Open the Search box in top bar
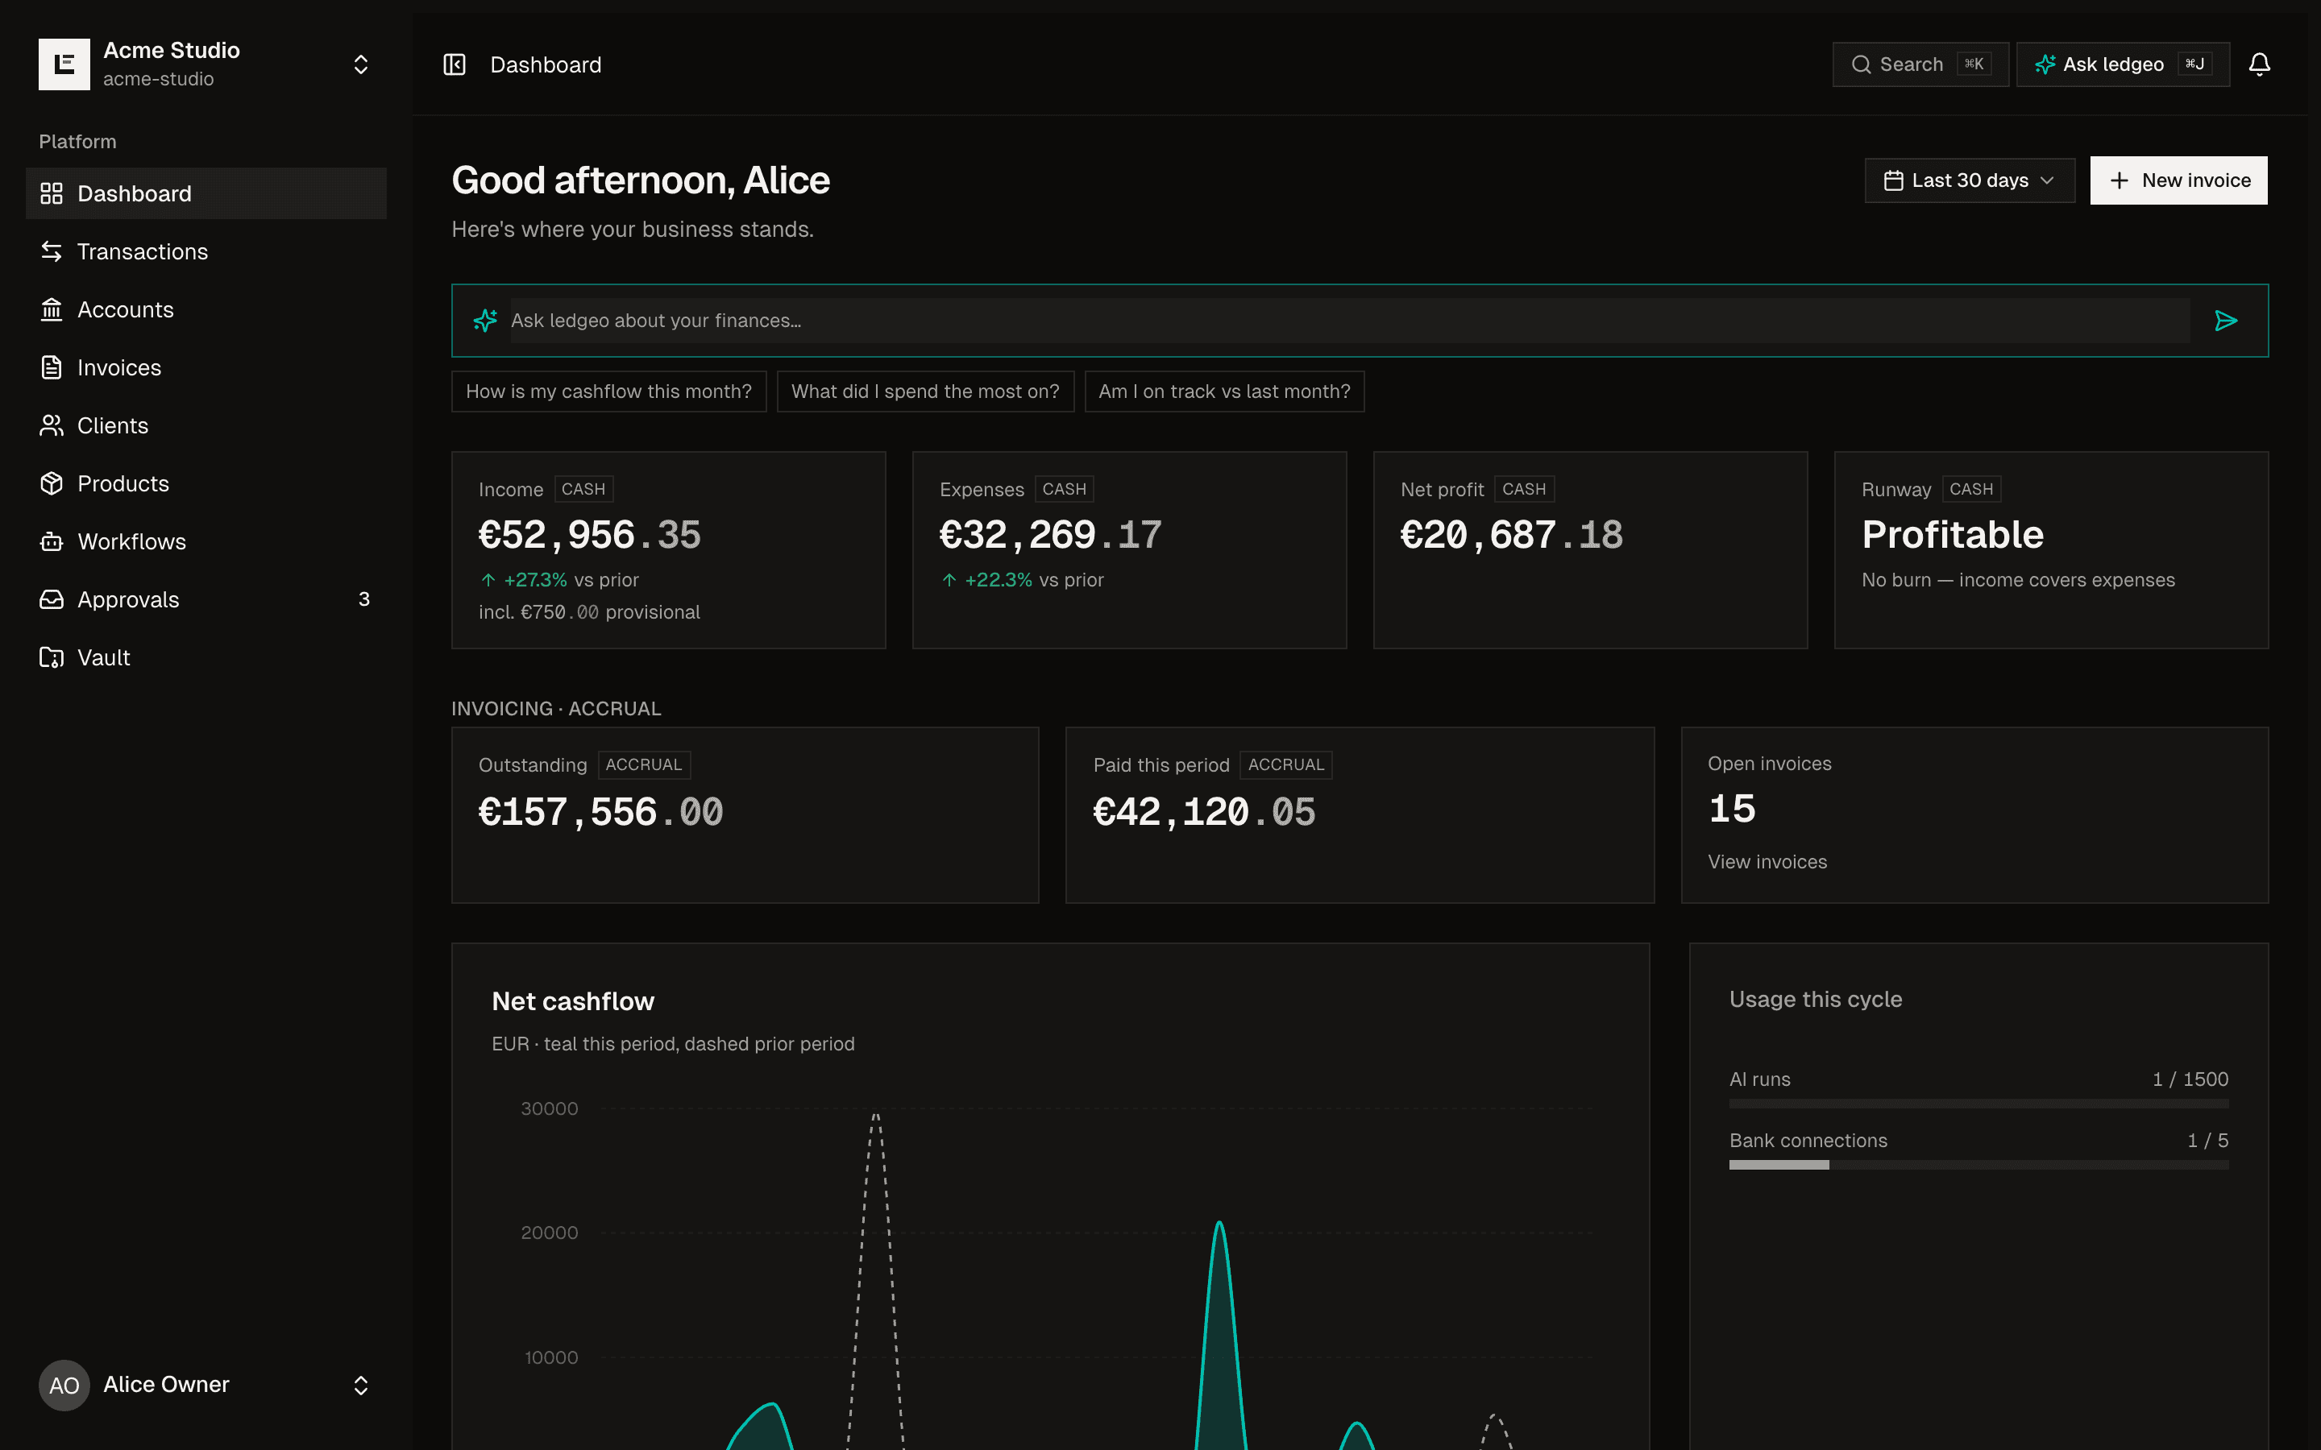This screenshot has width=2321, height=1450. (1920, 64)
